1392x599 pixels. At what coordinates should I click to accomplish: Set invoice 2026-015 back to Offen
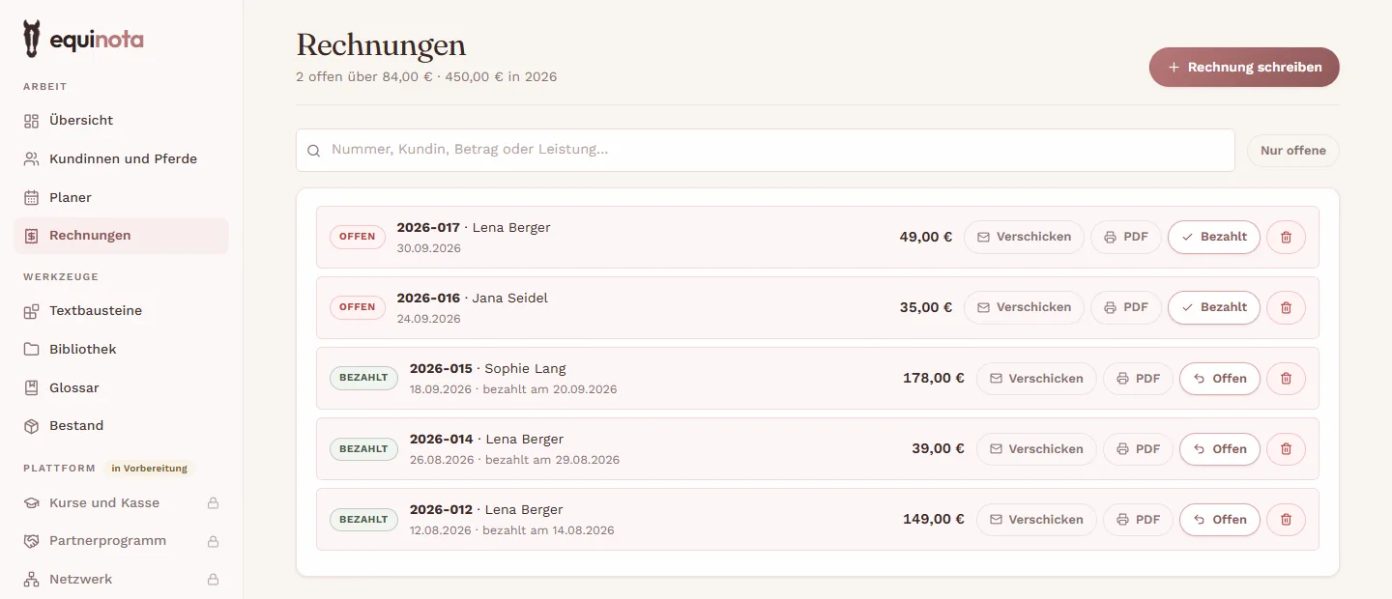1220,379
